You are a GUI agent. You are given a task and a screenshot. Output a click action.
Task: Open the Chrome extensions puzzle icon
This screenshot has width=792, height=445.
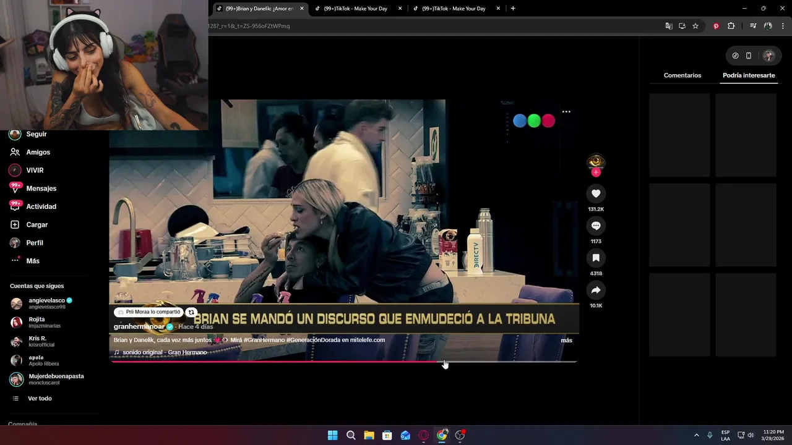click(731, 26)
